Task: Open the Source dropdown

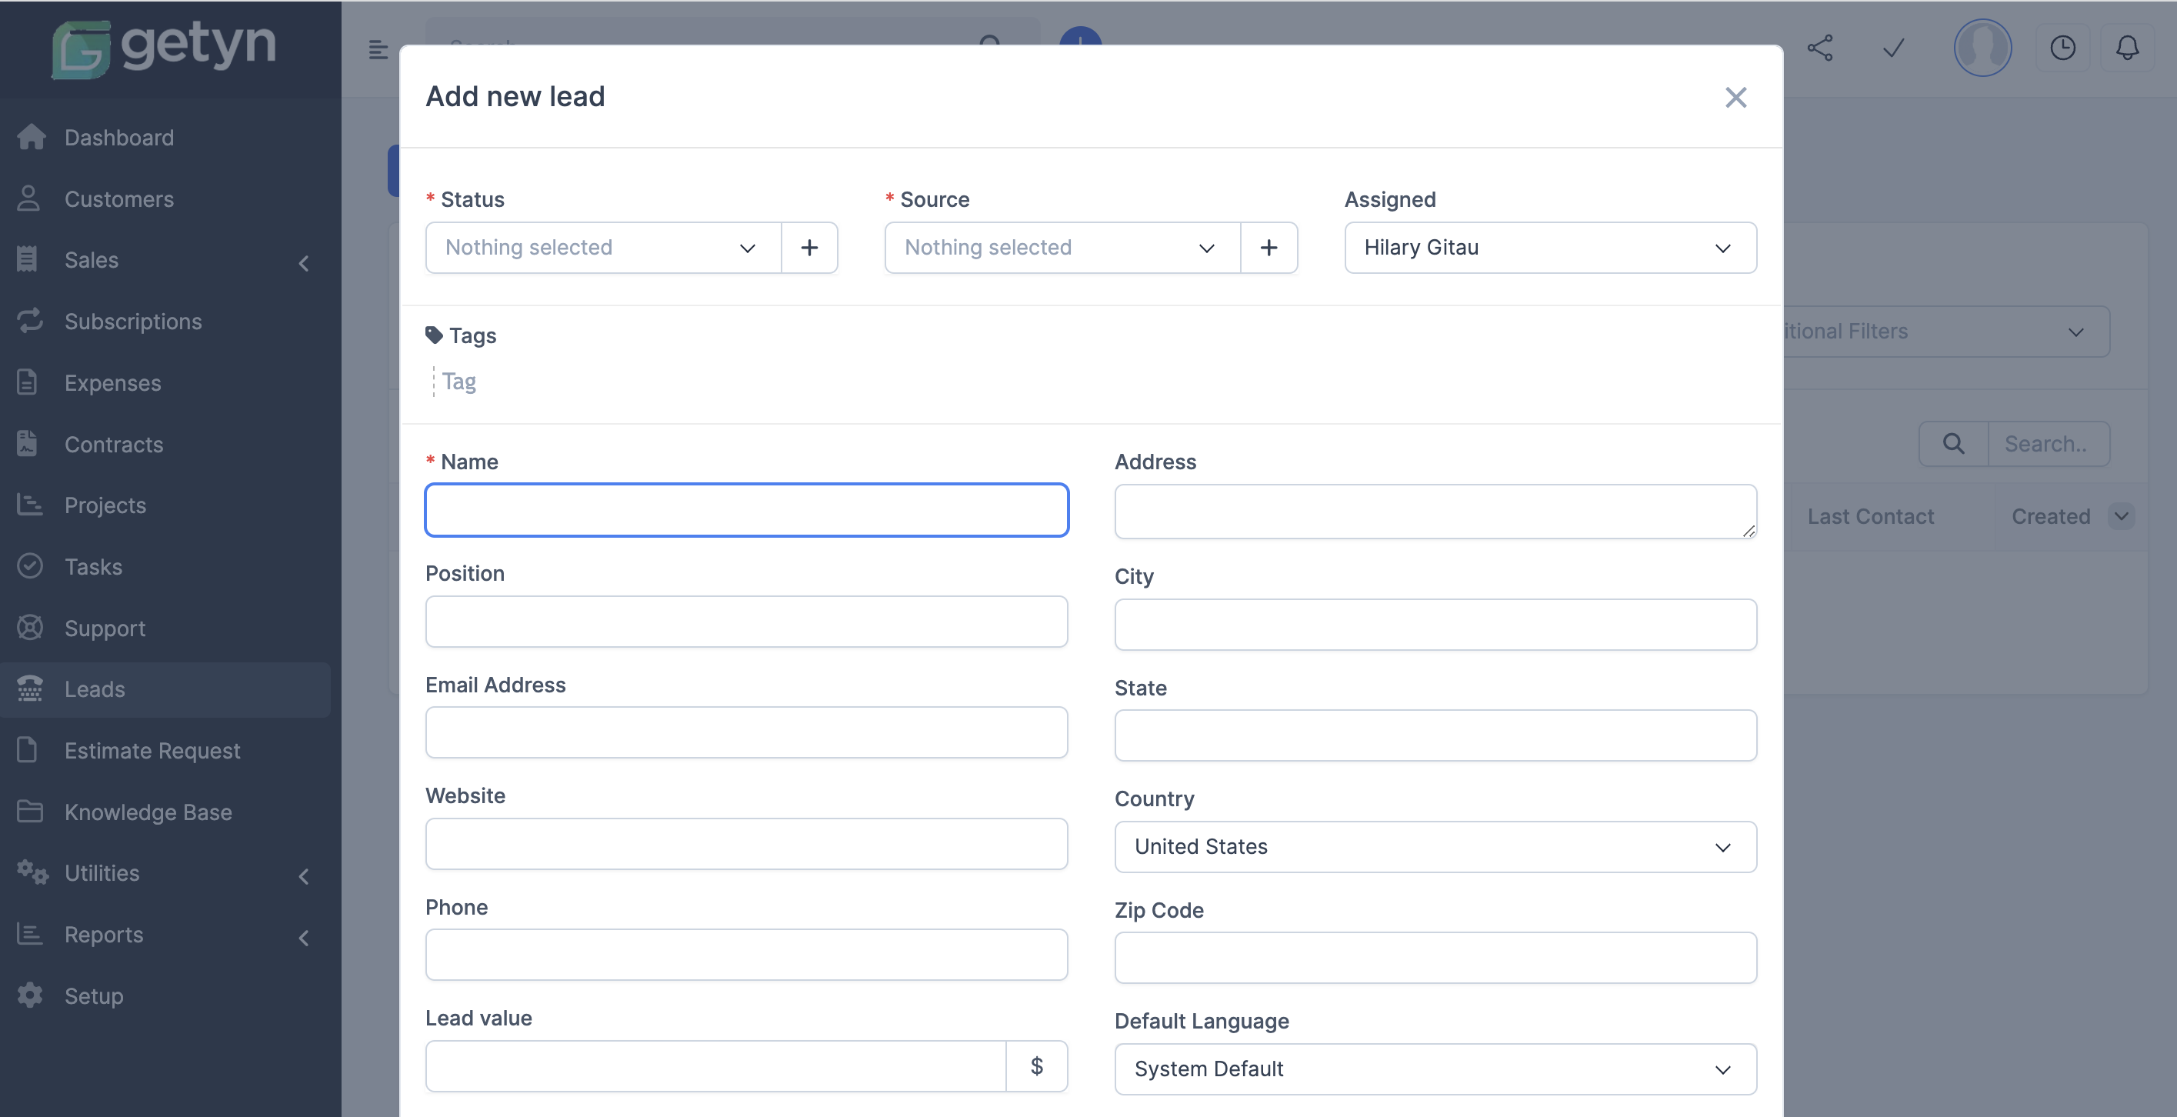Action: (1061, 248)
